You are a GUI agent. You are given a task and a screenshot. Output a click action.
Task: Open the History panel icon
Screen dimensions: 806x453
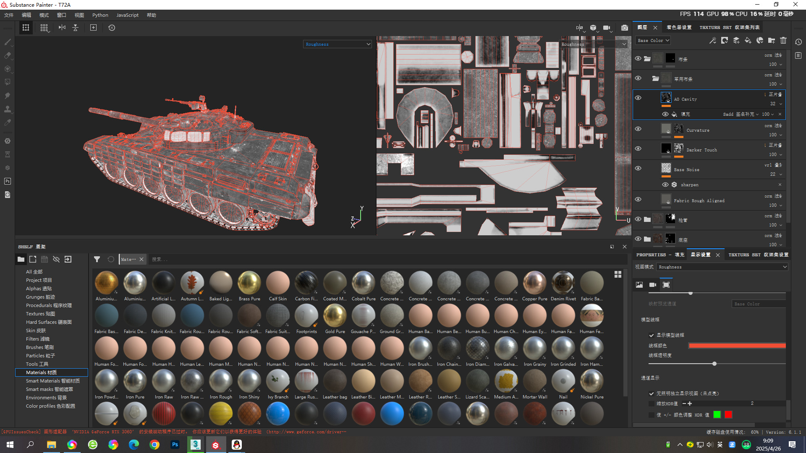pyautogui.click(x=798, y=42)
